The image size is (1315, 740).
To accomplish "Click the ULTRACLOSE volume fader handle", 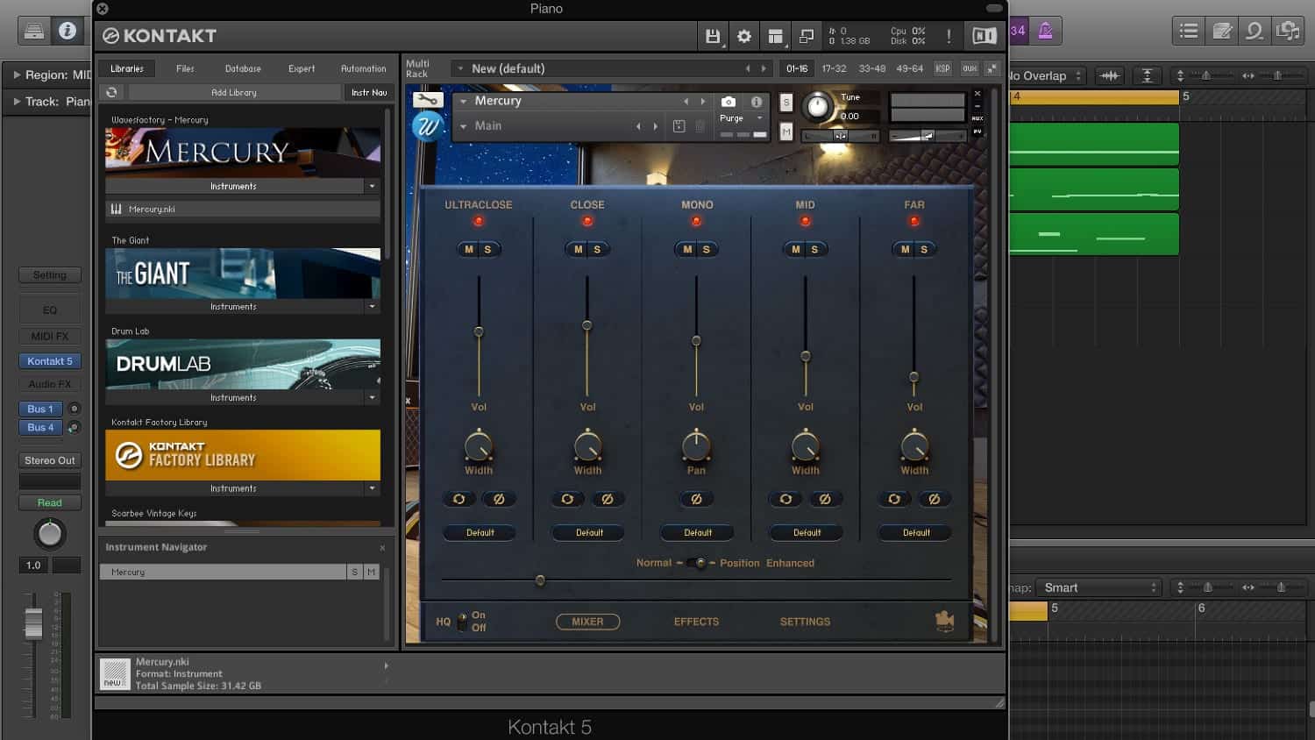I will pos(479,331).
